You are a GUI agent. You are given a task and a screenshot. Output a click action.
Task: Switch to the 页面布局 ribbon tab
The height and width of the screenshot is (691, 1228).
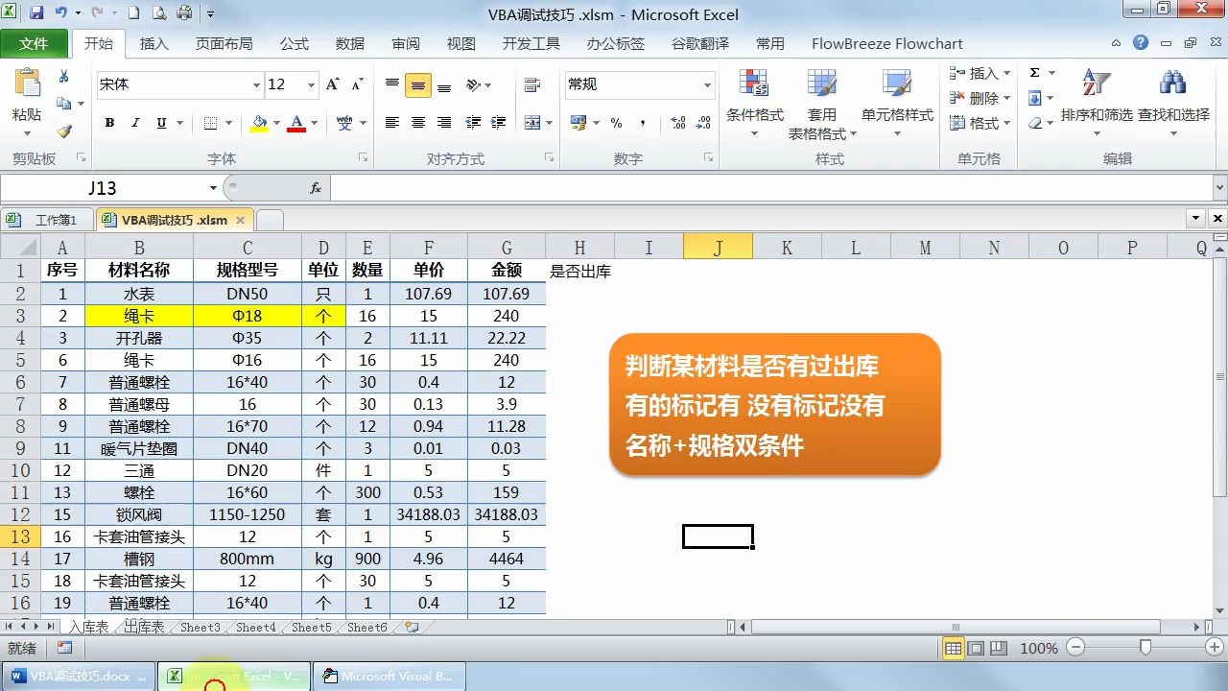pyautogui.click(x=224, y=43)
